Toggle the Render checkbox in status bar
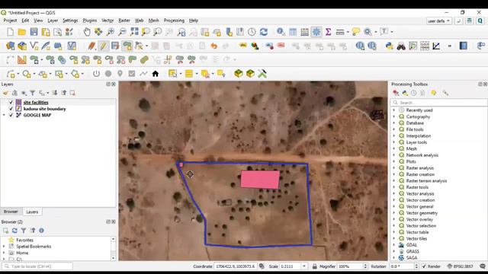Image resolution: width=488 pixels, height=274 pixels. (x=424, y=266)
